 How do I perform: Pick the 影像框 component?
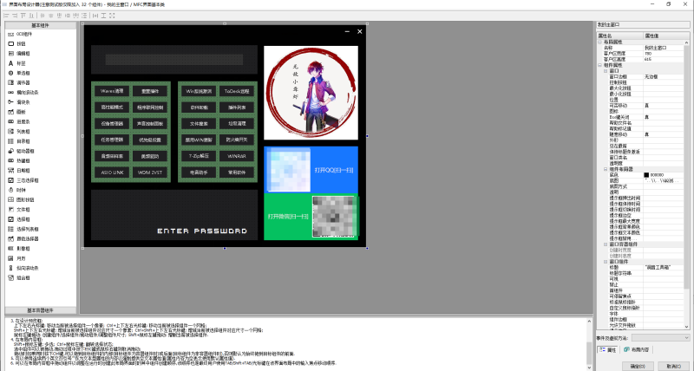19,249
